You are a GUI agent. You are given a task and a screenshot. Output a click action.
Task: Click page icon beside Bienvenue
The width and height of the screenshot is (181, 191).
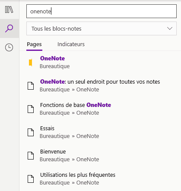click(x=31, y=156)
